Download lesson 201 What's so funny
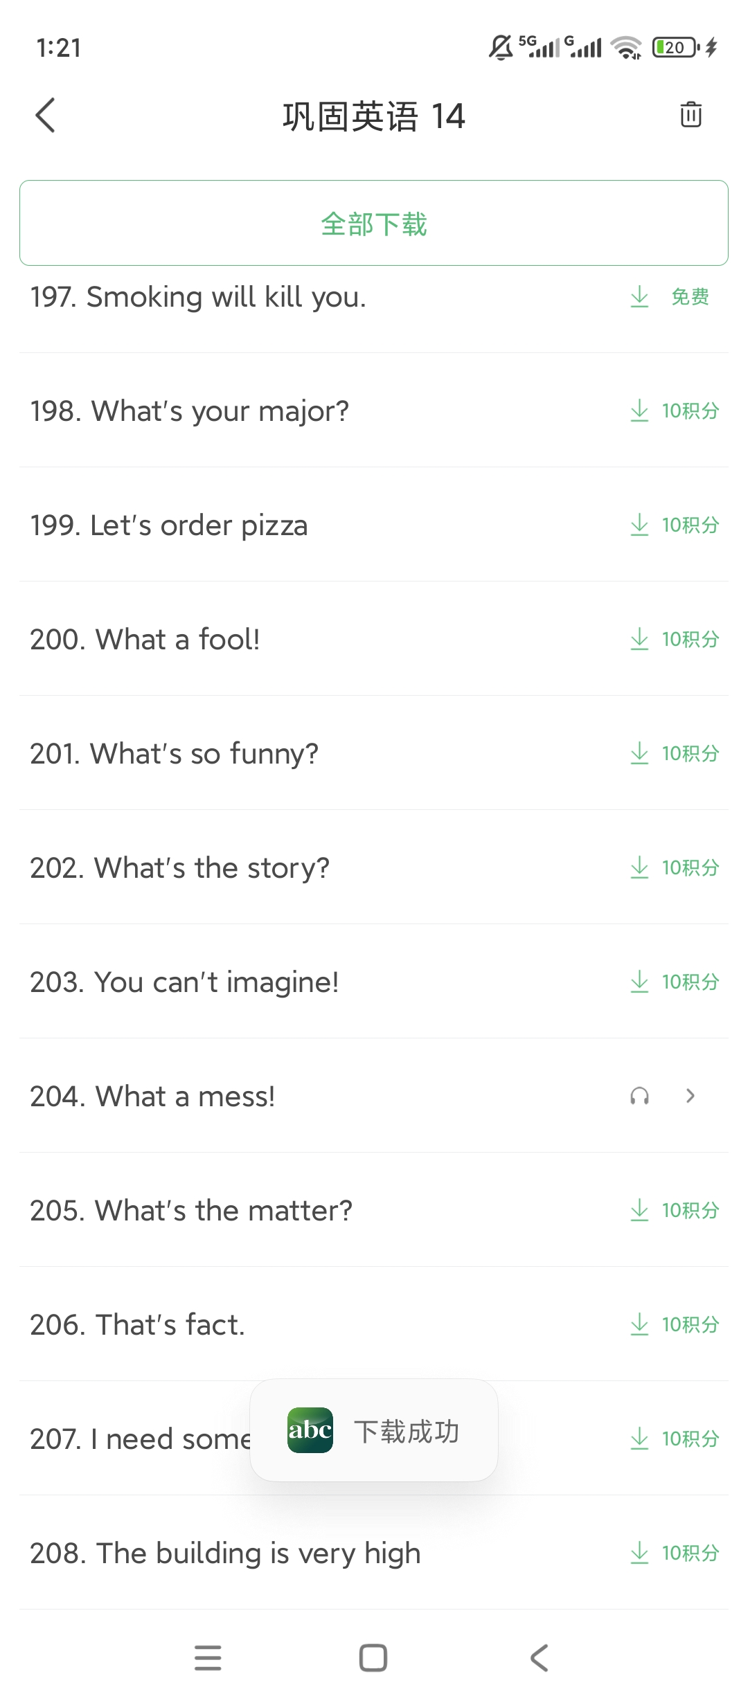This screenshot has height=1703, width=748. (x=639, y=753)
